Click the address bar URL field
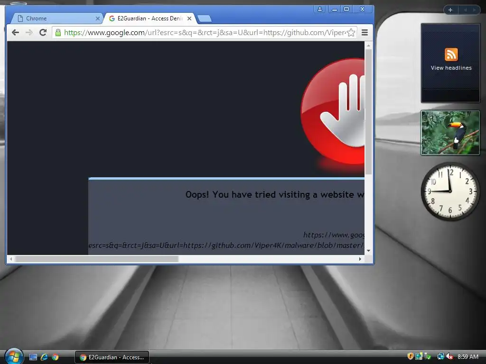486x364 pixels. [205, 33]
